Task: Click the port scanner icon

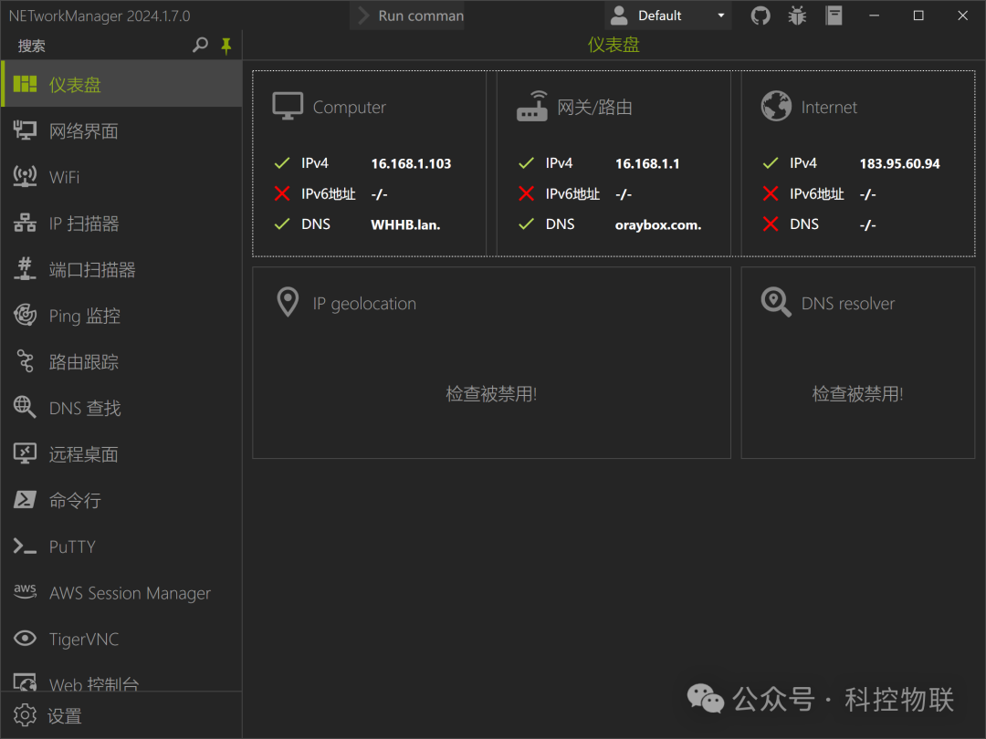Action: pyautogui.click(x=26, y=269)
